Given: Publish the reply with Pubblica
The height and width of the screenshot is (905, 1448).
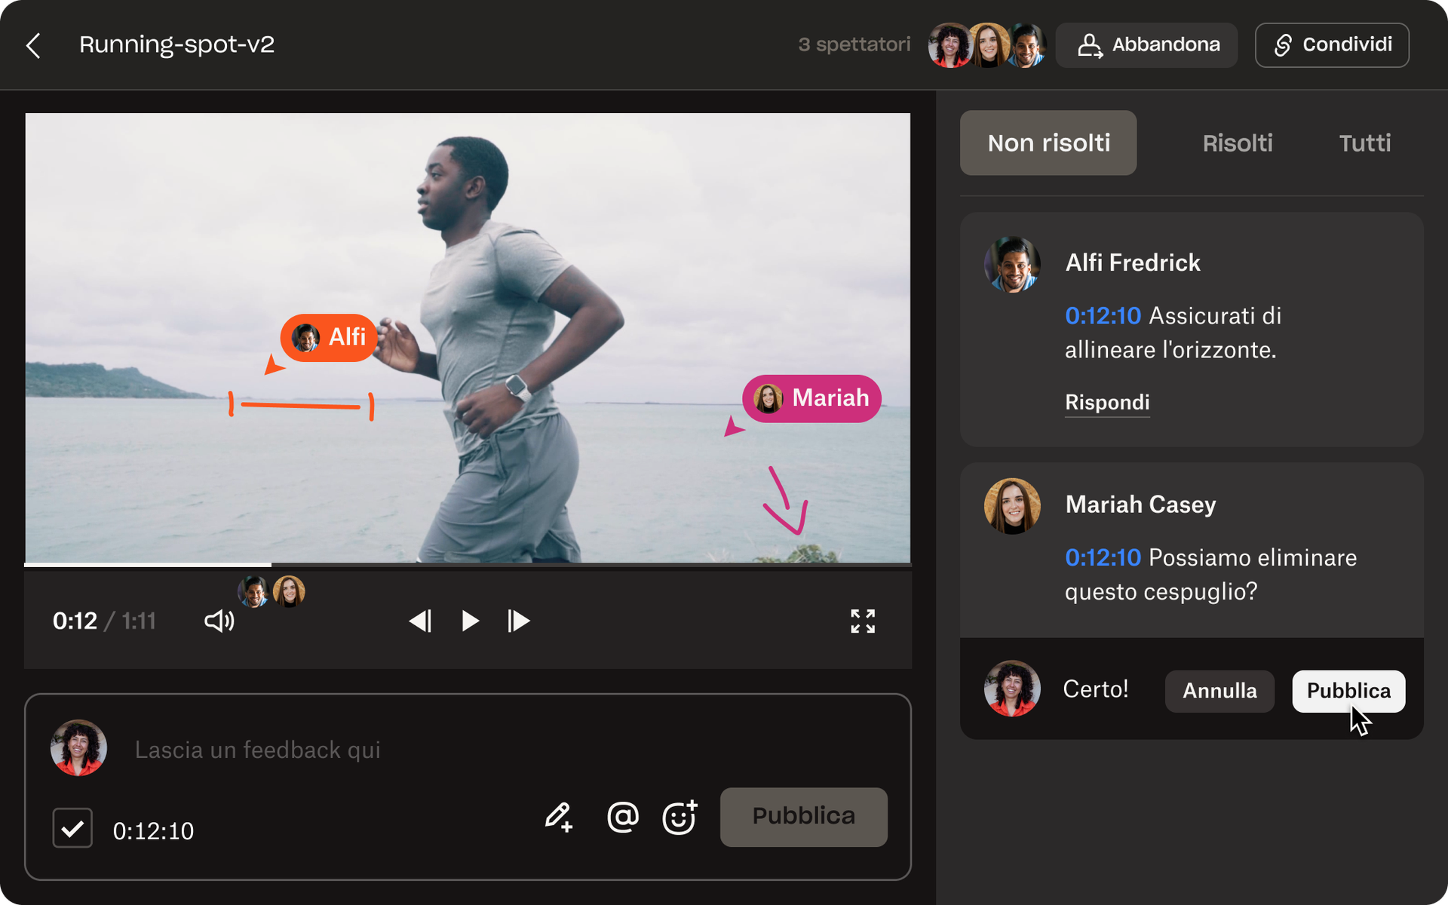Looking at the screenshot, I should [x=1348, y=690].
